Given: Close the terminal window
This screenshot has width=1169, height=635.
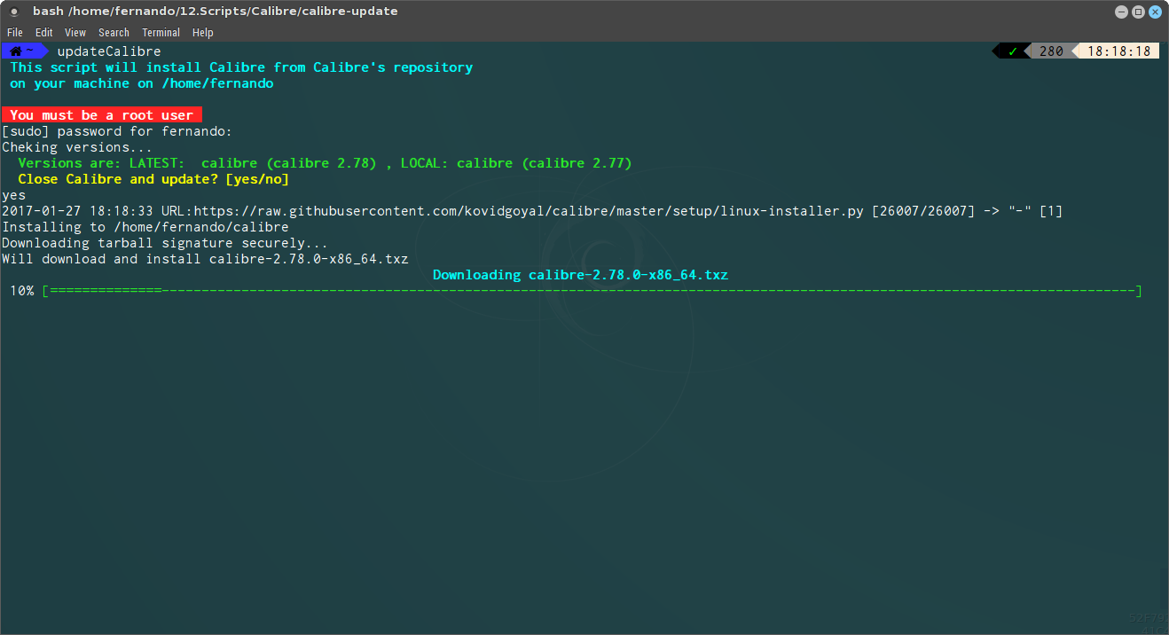Looking at the screenshot, I should pyautogui.click(x=1155, y=12).
